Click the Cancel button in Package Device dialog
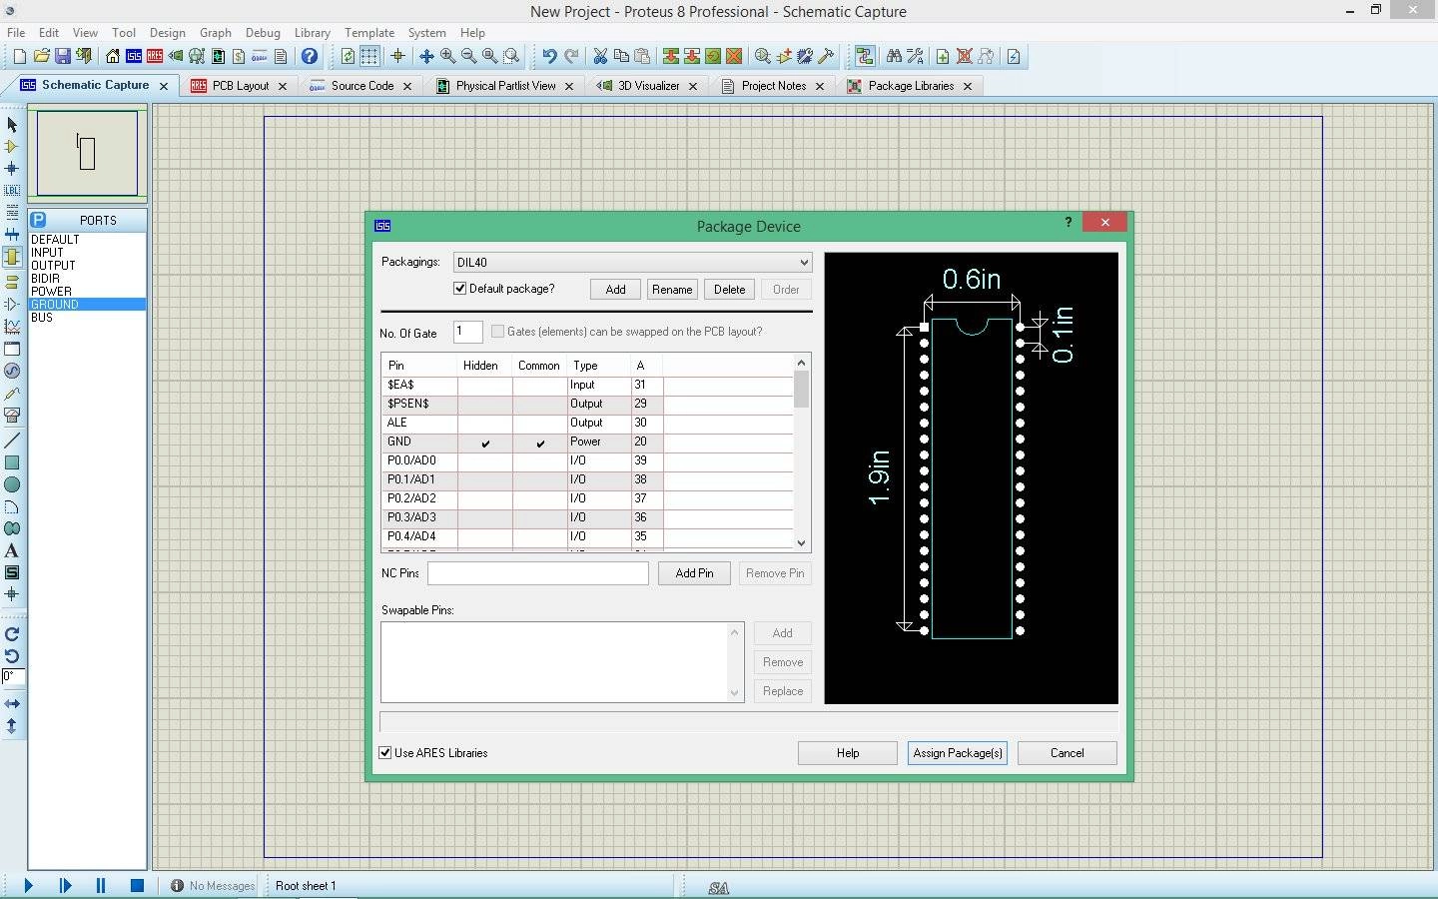The height and width of the screenshot is (899, 1438). pos(1067,753)
